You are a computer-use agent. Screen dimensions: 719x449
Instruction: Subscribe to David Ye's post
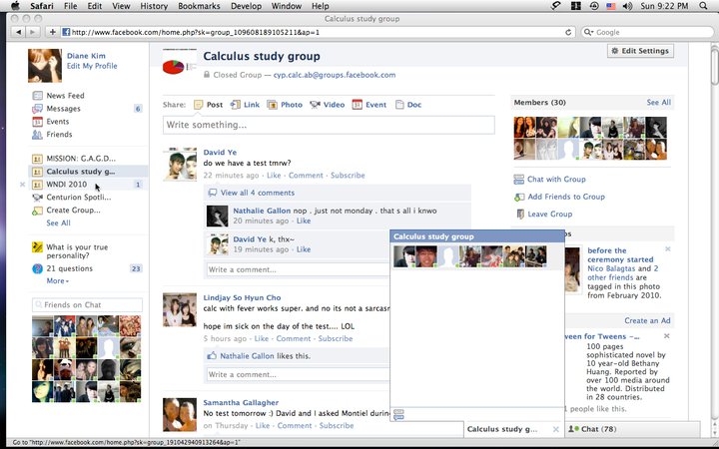(x=348, y=176)
